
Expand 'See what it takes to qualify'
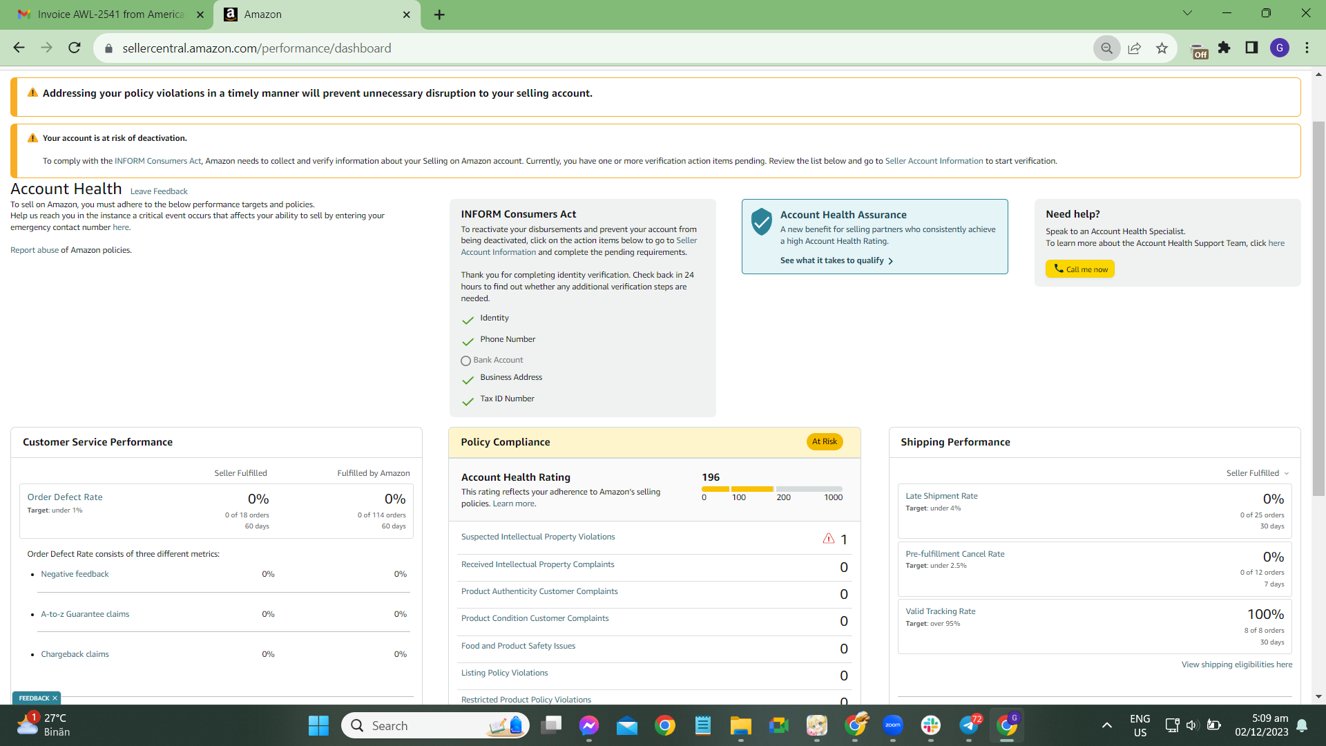[x=836, y=260]
